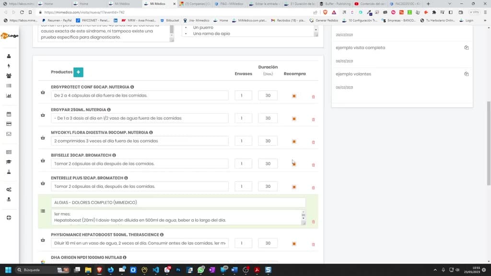Show info for PHYSIOMANCE HEPATOBOOST 500ML
This screenshot has height=276, width=491.
point(162,235)
